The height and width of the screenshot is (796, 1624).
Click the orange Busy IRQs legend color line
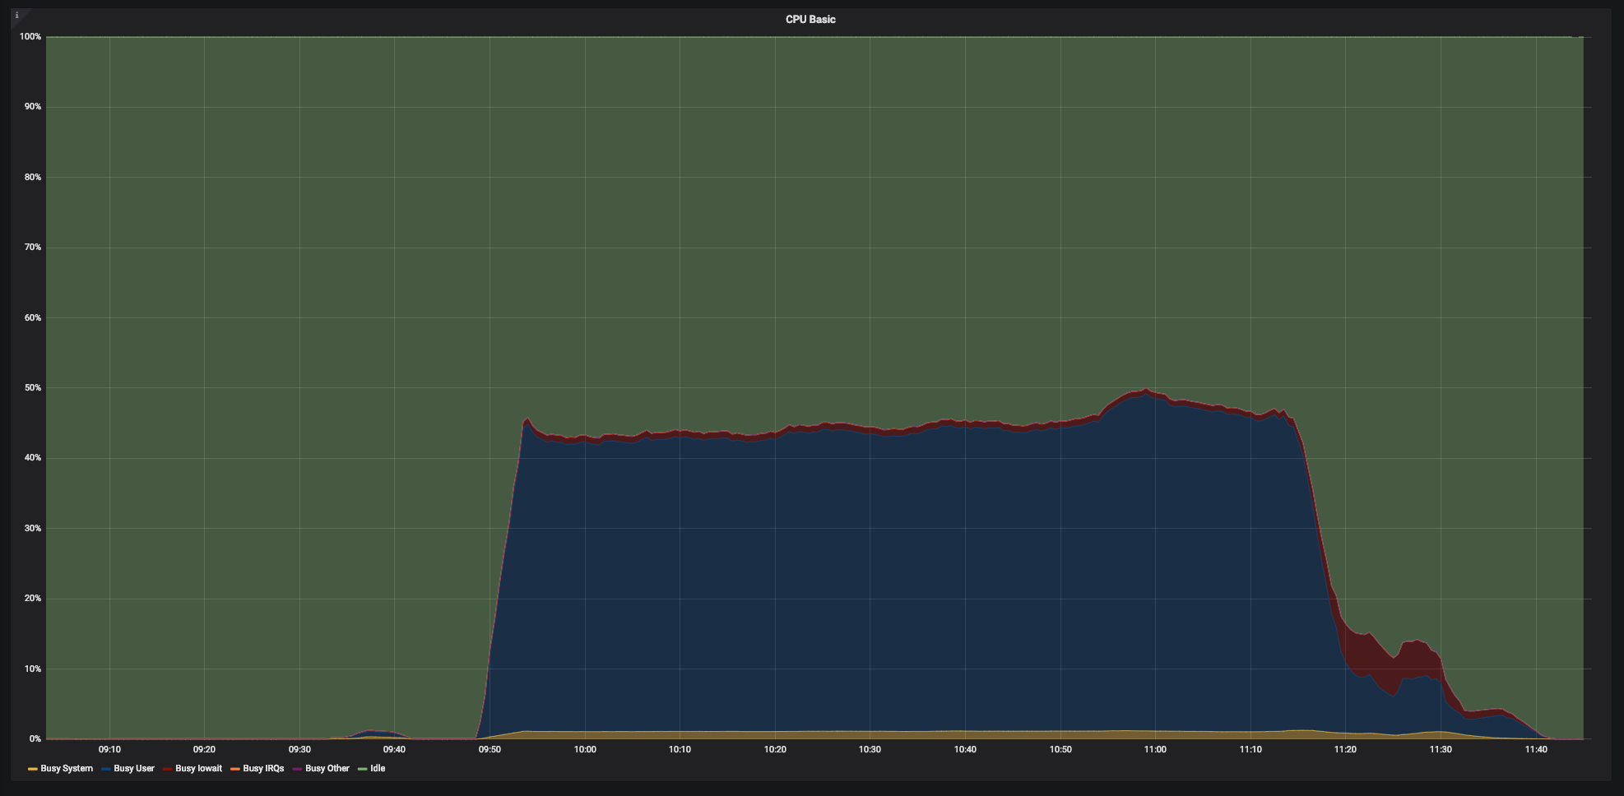(x=234, y=769)
